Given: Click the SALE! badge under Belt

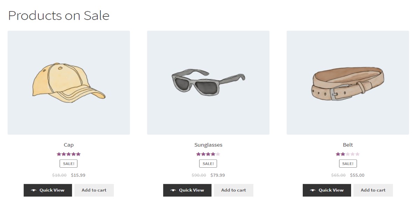Looking at the screenshot, I should tap(348, 163).
